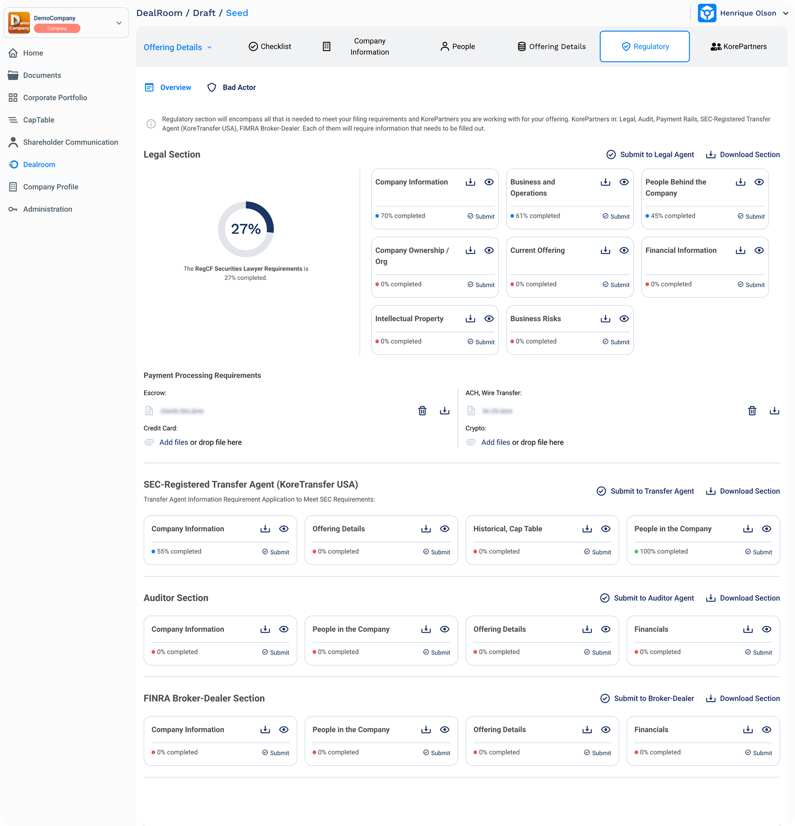
Task: Download Intellectual Property card
Action: (x=470, y=319)
